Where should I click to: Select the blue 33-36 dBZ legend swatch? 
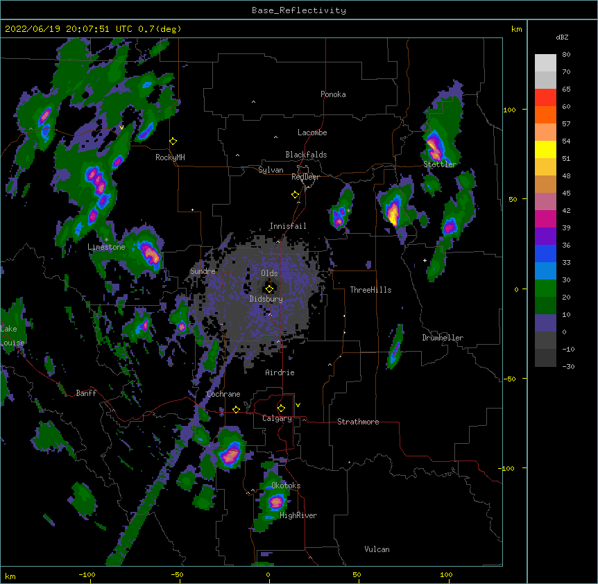coord(545,253)
